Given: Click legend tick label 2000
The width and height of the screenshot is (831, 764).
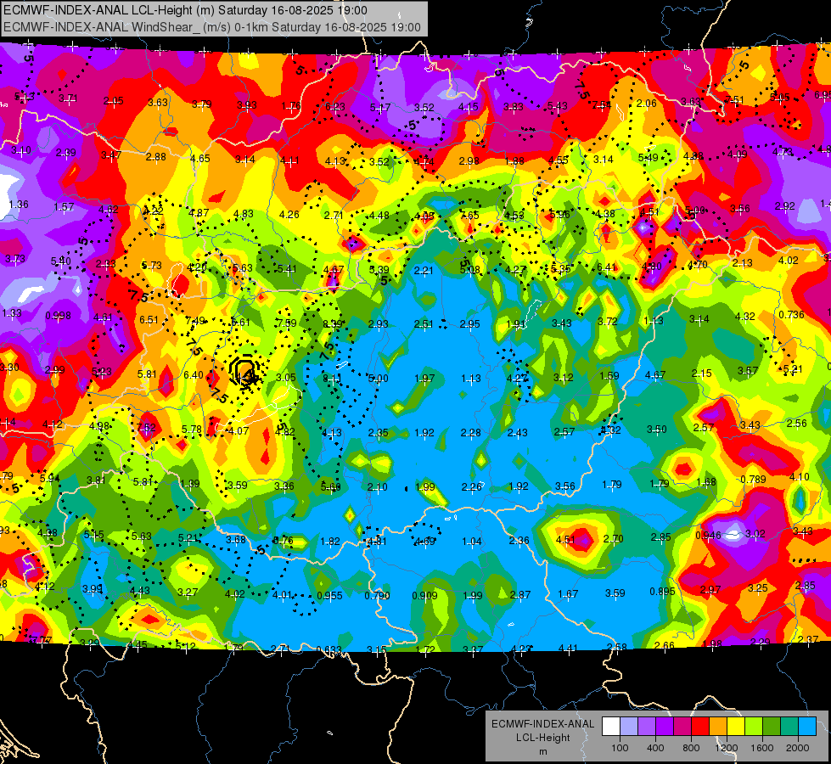Looking at the screenshot, I should (798, 748).
